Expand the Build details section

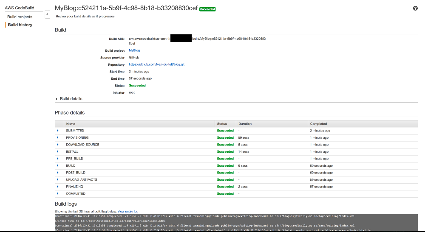57,99
